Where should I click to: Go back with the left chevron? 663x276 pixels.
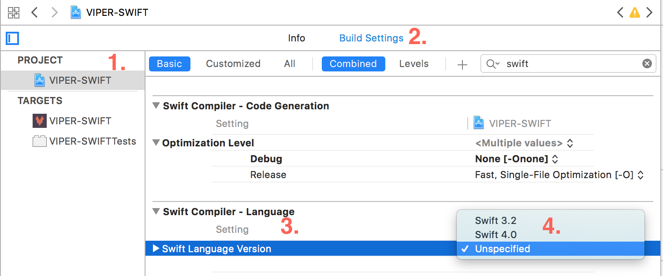click(x=34, y=12)
